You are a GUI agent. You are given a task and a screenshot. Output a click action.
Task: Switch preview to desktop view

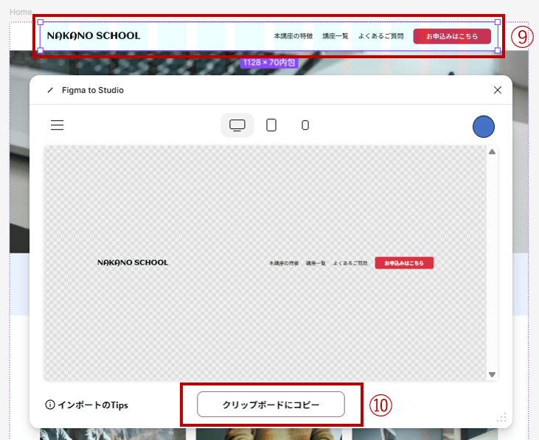(x=237, y=125)
